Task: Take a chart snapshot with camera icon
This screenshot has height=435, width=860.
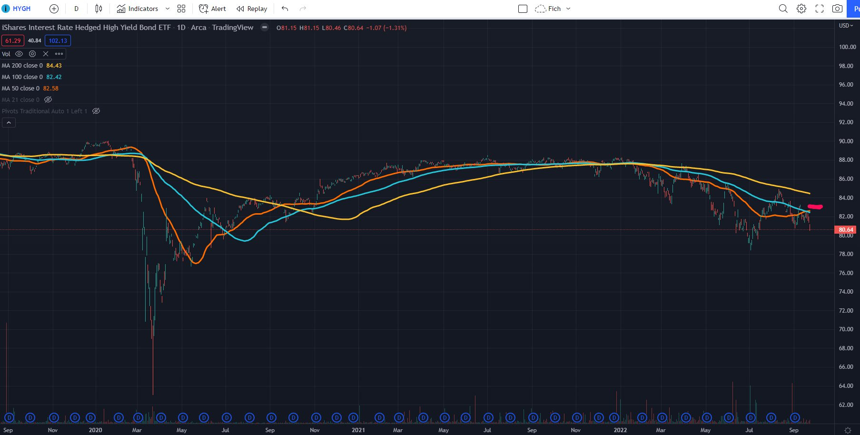Action: 838,9
